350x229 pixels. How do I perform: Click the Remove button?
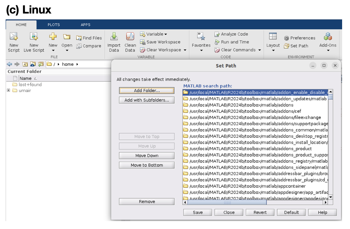(147, 202)
